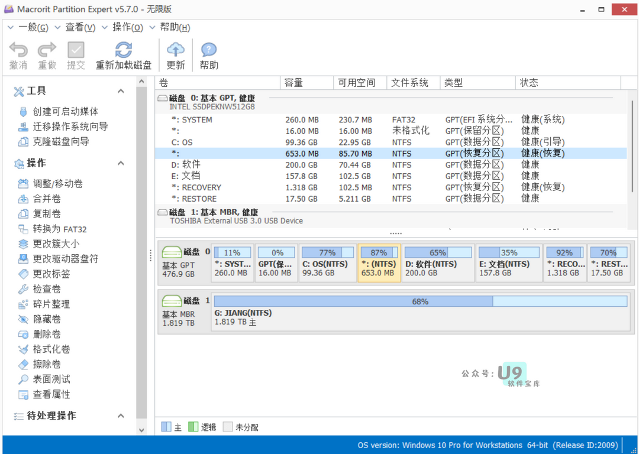The image size is (639, 454).
Task: Click sidebar scrollbar down arrow
Action: (x=141, y=430)
